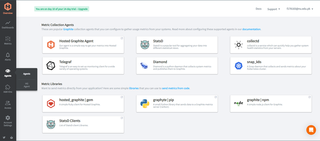Follow the send metrics from code link
320x141 pixels.
point(176,88)
